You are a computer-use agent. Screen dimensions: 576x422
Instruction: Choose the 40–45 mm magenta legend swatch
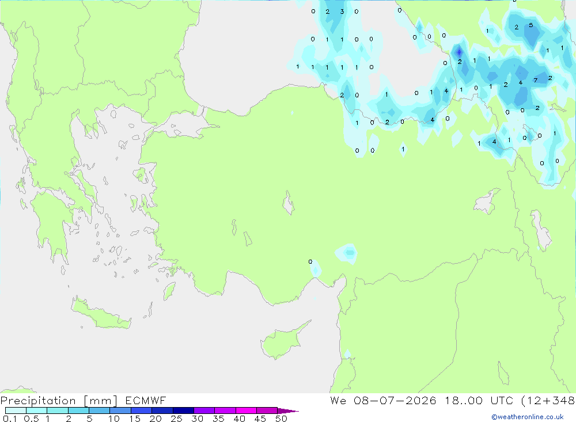246,410
